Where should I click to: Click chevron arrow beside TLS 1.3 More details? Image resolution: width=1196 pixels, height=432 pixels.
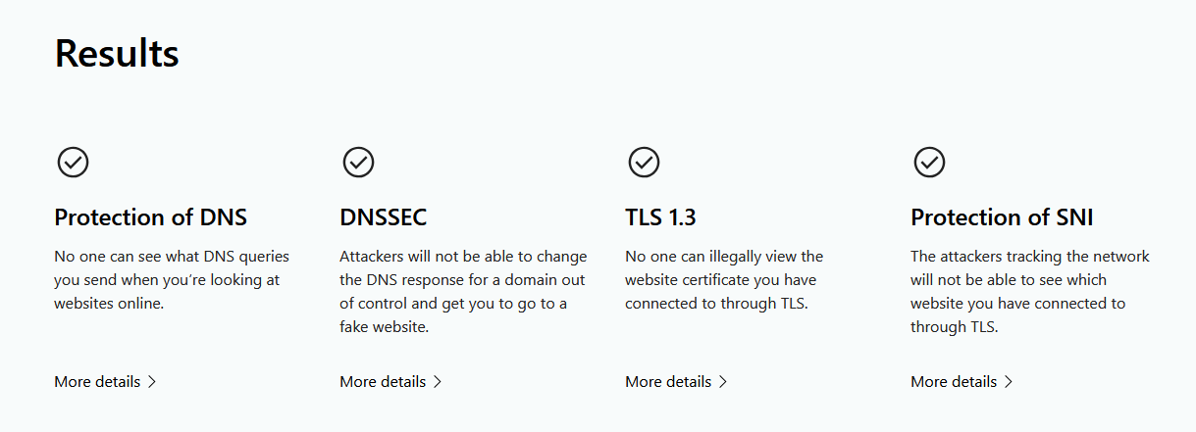coord(723,382)
